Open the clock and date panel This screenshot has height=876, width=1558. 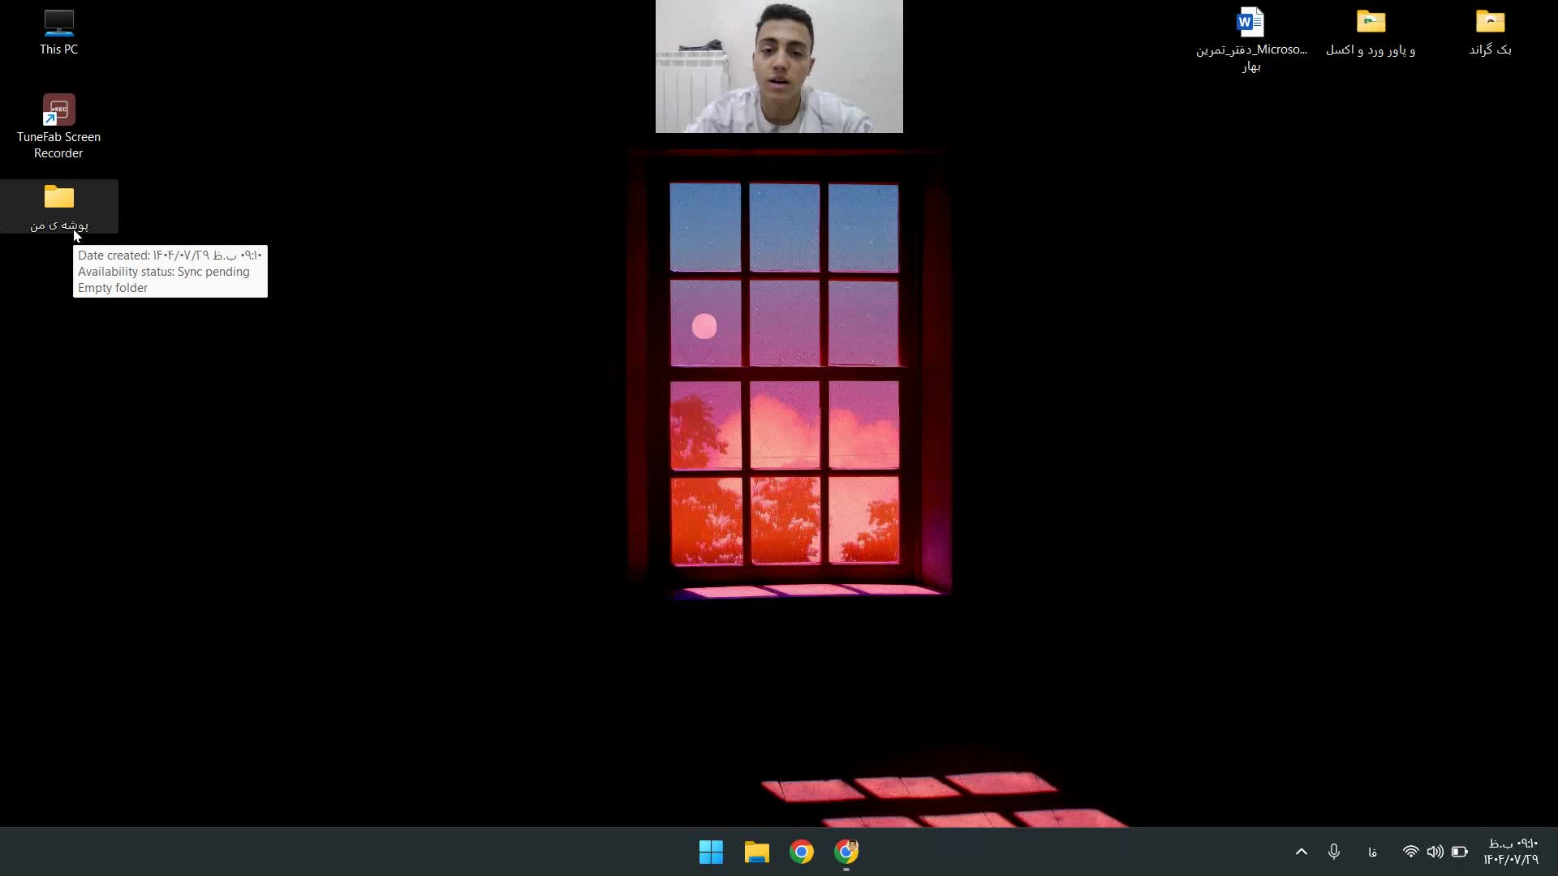point(1511,852)
